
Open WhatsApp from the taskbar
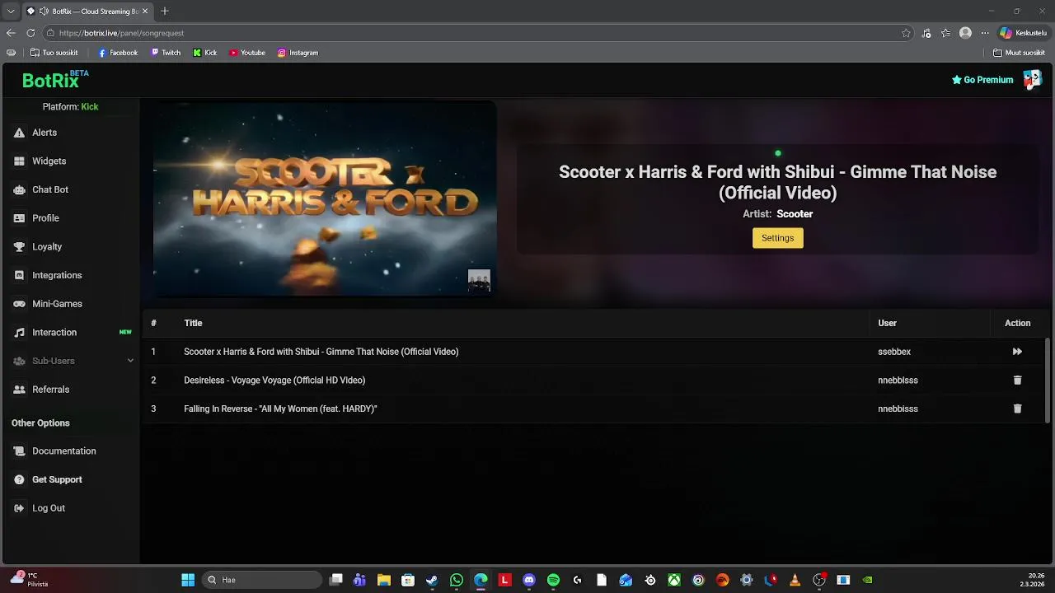coord(457,580)
